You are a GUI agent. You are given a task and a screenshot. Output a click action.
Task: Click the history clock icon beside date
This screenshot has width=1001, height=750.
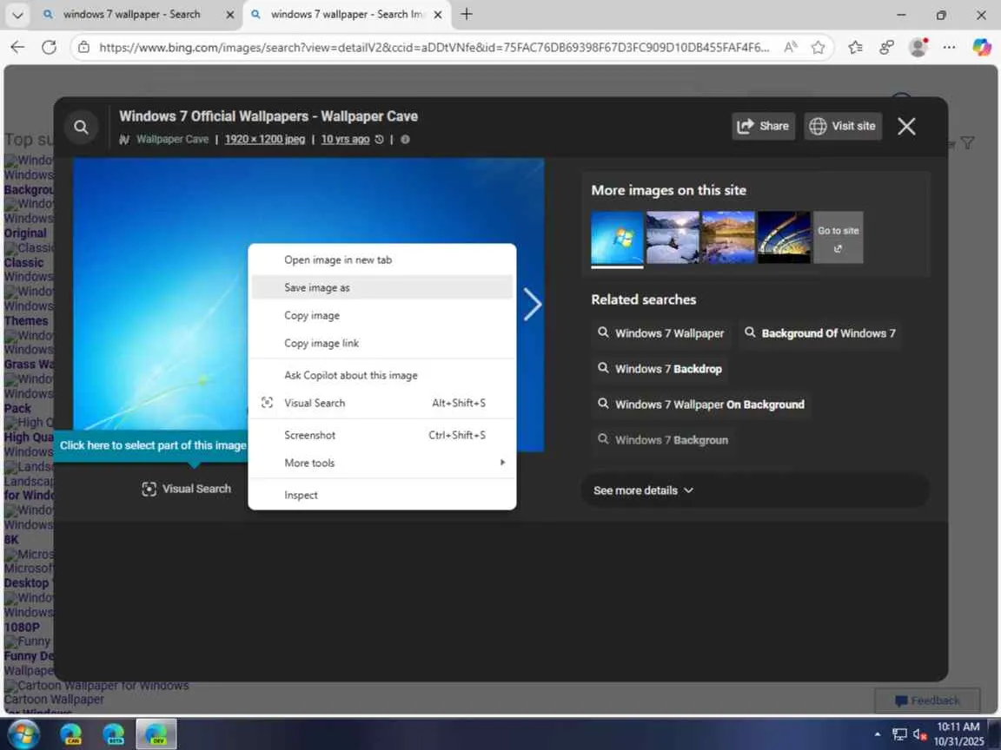click(x=379, y=139)
